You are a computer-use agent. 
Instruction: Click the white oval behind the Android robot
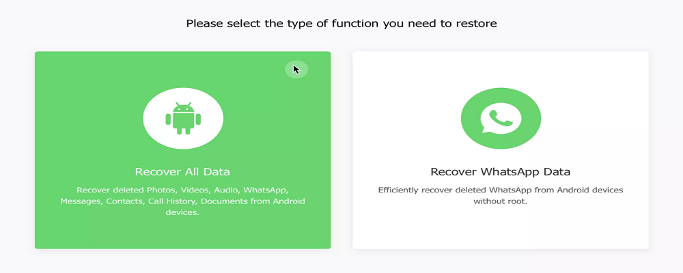(183, 119)
